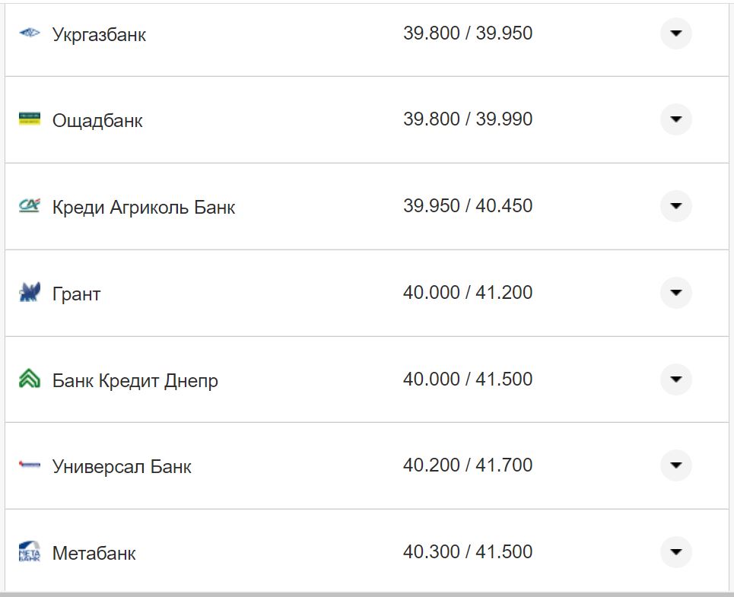Click the Универсал Банк logo icon
The height and width of the screenshot is (597, 734).
27,465
